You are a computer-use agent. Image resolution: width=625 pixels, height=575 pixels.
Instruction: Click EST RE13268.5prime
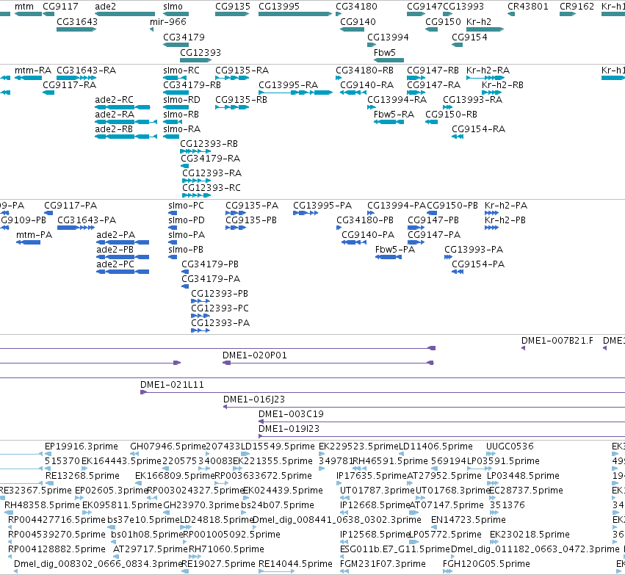48,483
